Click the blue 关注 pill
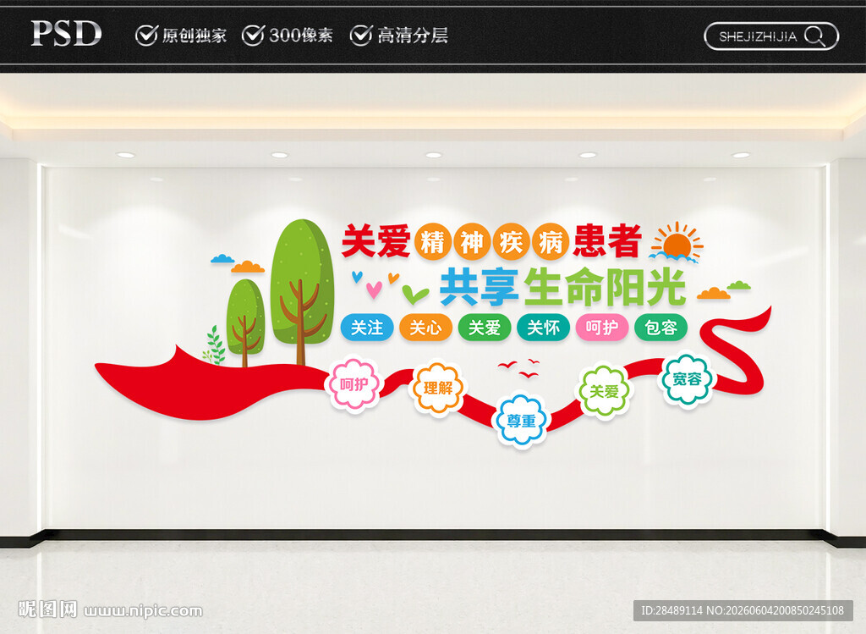The height and width of the screenshot is (634, 866). pos(367,328)
